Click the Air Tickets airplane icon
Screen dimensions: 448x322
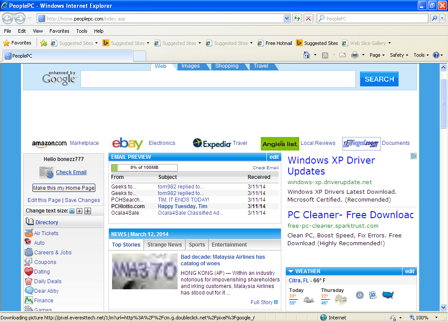click(x=29, y=233)
